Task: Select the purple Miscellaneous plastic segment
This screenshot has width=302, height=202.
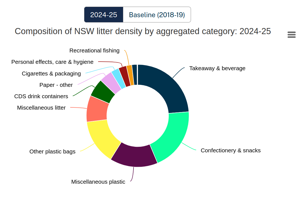Action: (x=134, y=156)
